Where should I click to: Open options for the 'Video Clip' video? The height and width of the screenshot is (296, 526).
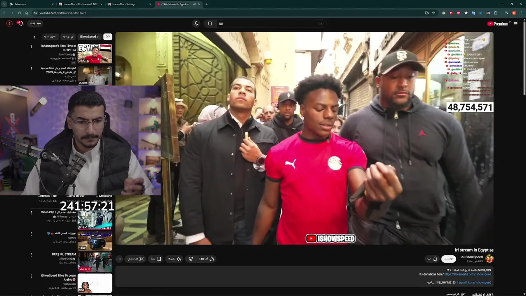click(x=31, y=213)
